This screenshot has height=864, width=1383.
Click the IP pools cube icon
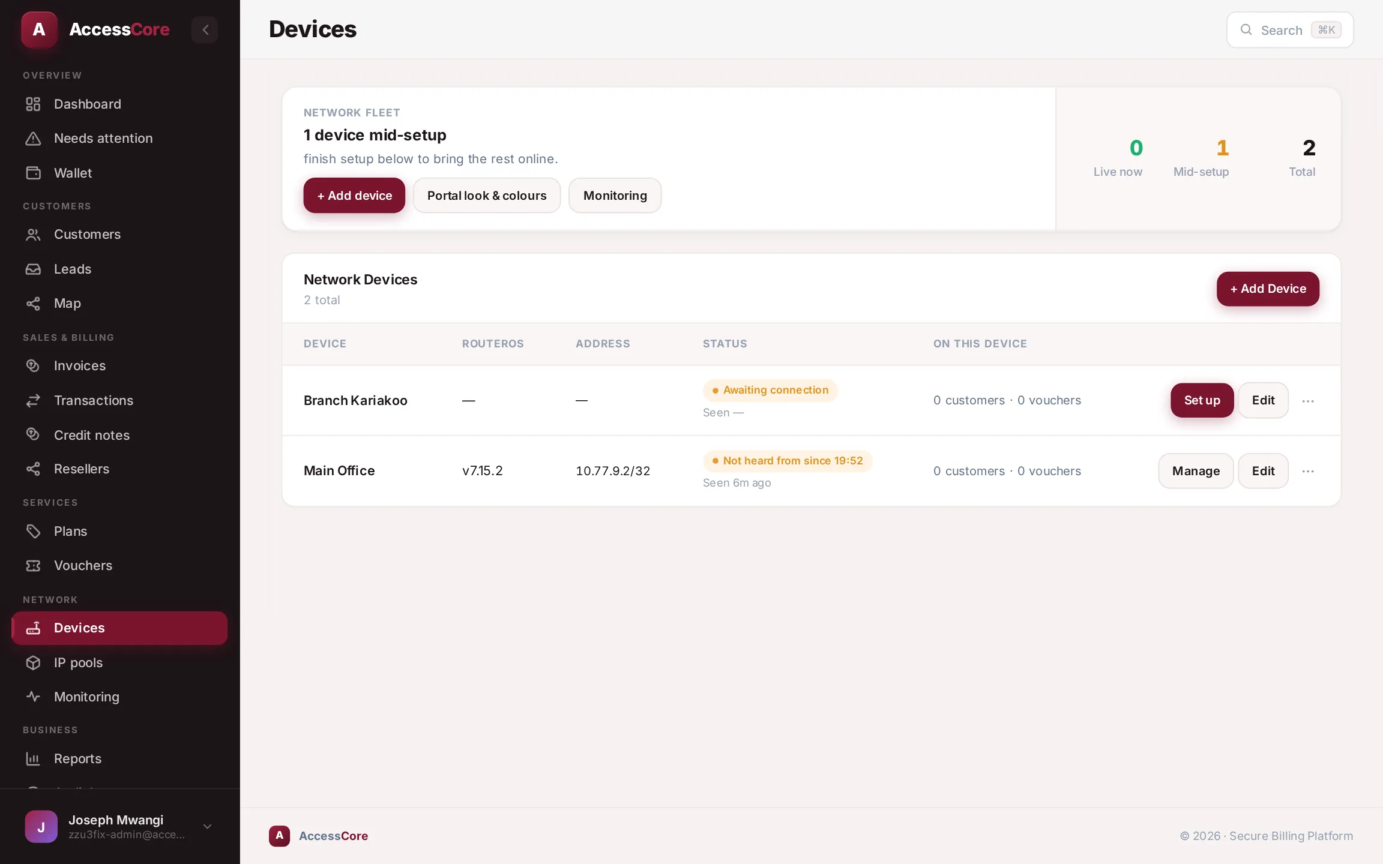pos(33,662)
